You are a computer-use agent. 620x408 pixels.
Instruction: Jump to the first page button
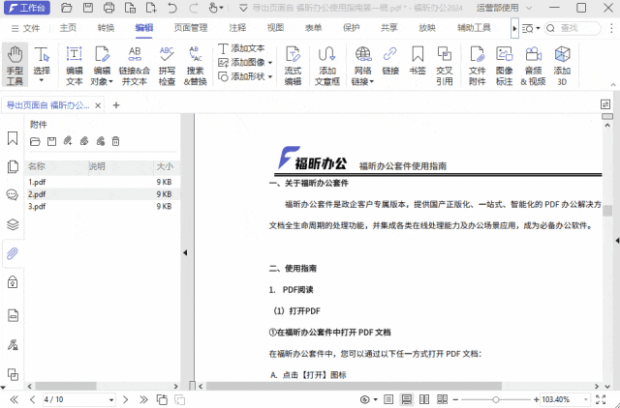click(14, 400)
